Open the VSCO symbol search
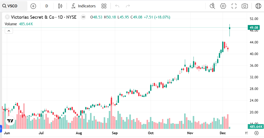 13,6
